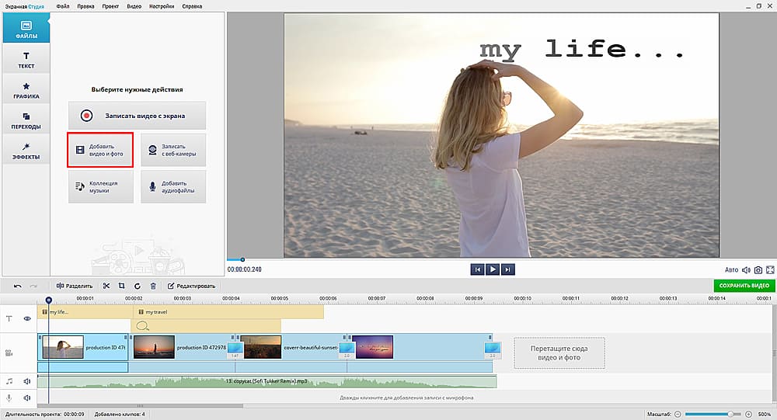777x420 pixels.
Task: Jump to next frame in player
Action: (507, 269)
